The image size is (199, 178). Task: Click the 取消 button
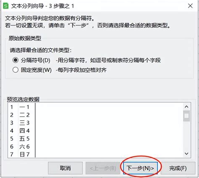pos(65,168)
